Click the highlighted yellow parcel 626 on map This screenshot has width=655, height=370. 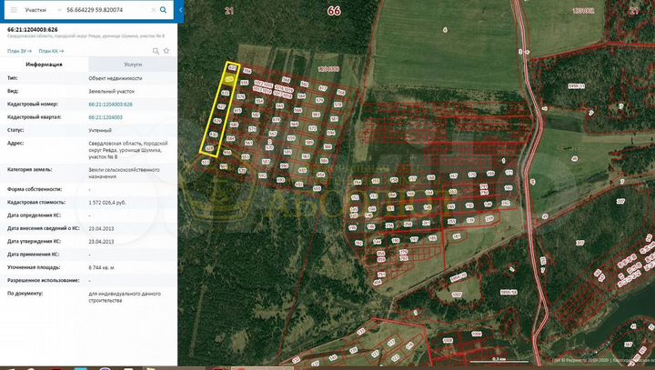coord(229,79)
